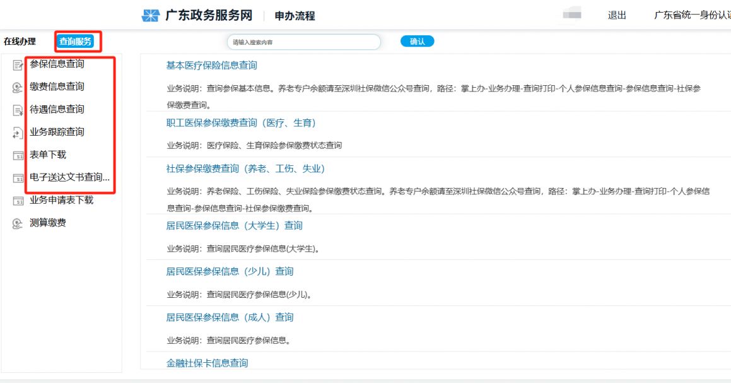Viewport: 731px width, 383px height.
Task: Focus the 请输入搜索内容 search field
Action: (303, 42)
